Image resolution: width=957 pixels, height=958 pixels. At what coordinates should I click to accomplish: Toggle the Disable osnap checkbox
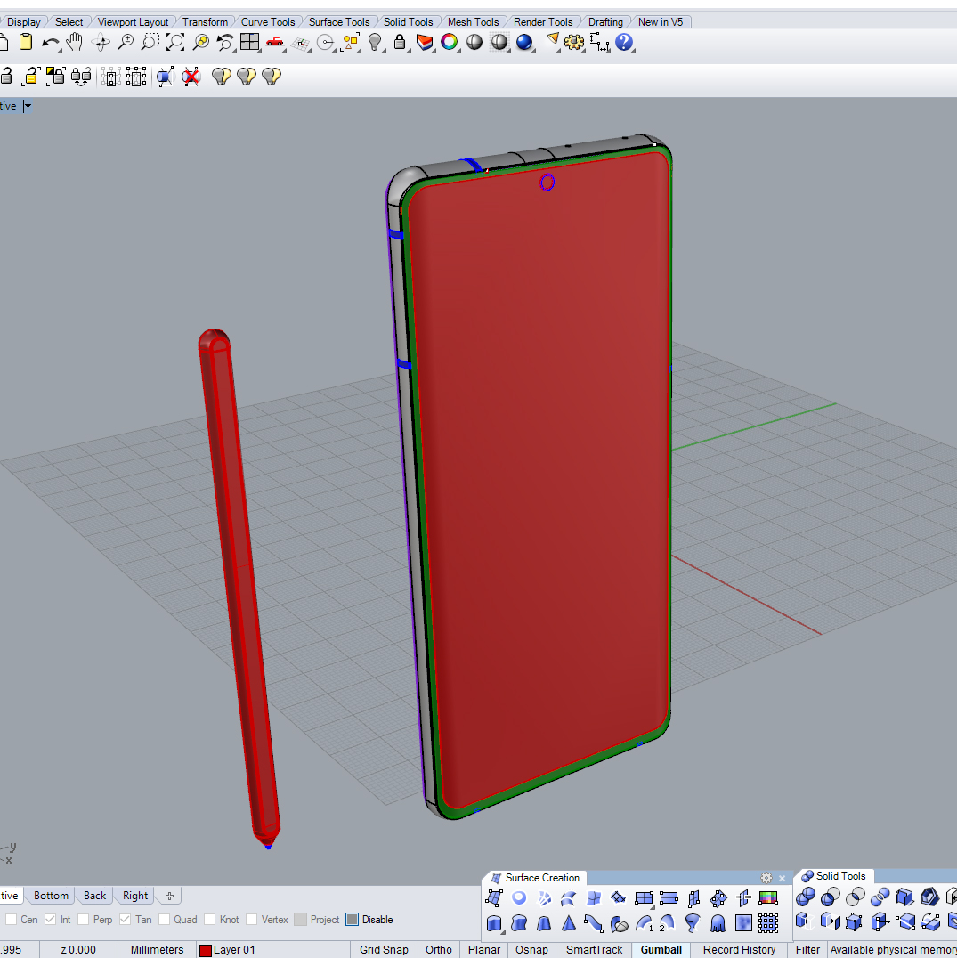(353, 920)
